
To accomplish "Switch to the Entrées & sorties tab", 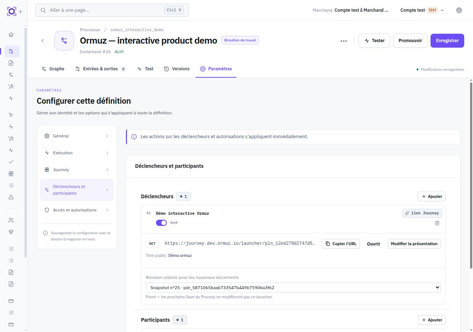I will point(100,69).
